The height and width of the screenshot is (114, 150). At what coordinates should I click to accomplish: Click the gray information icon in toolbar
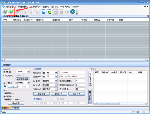[67, 12]
